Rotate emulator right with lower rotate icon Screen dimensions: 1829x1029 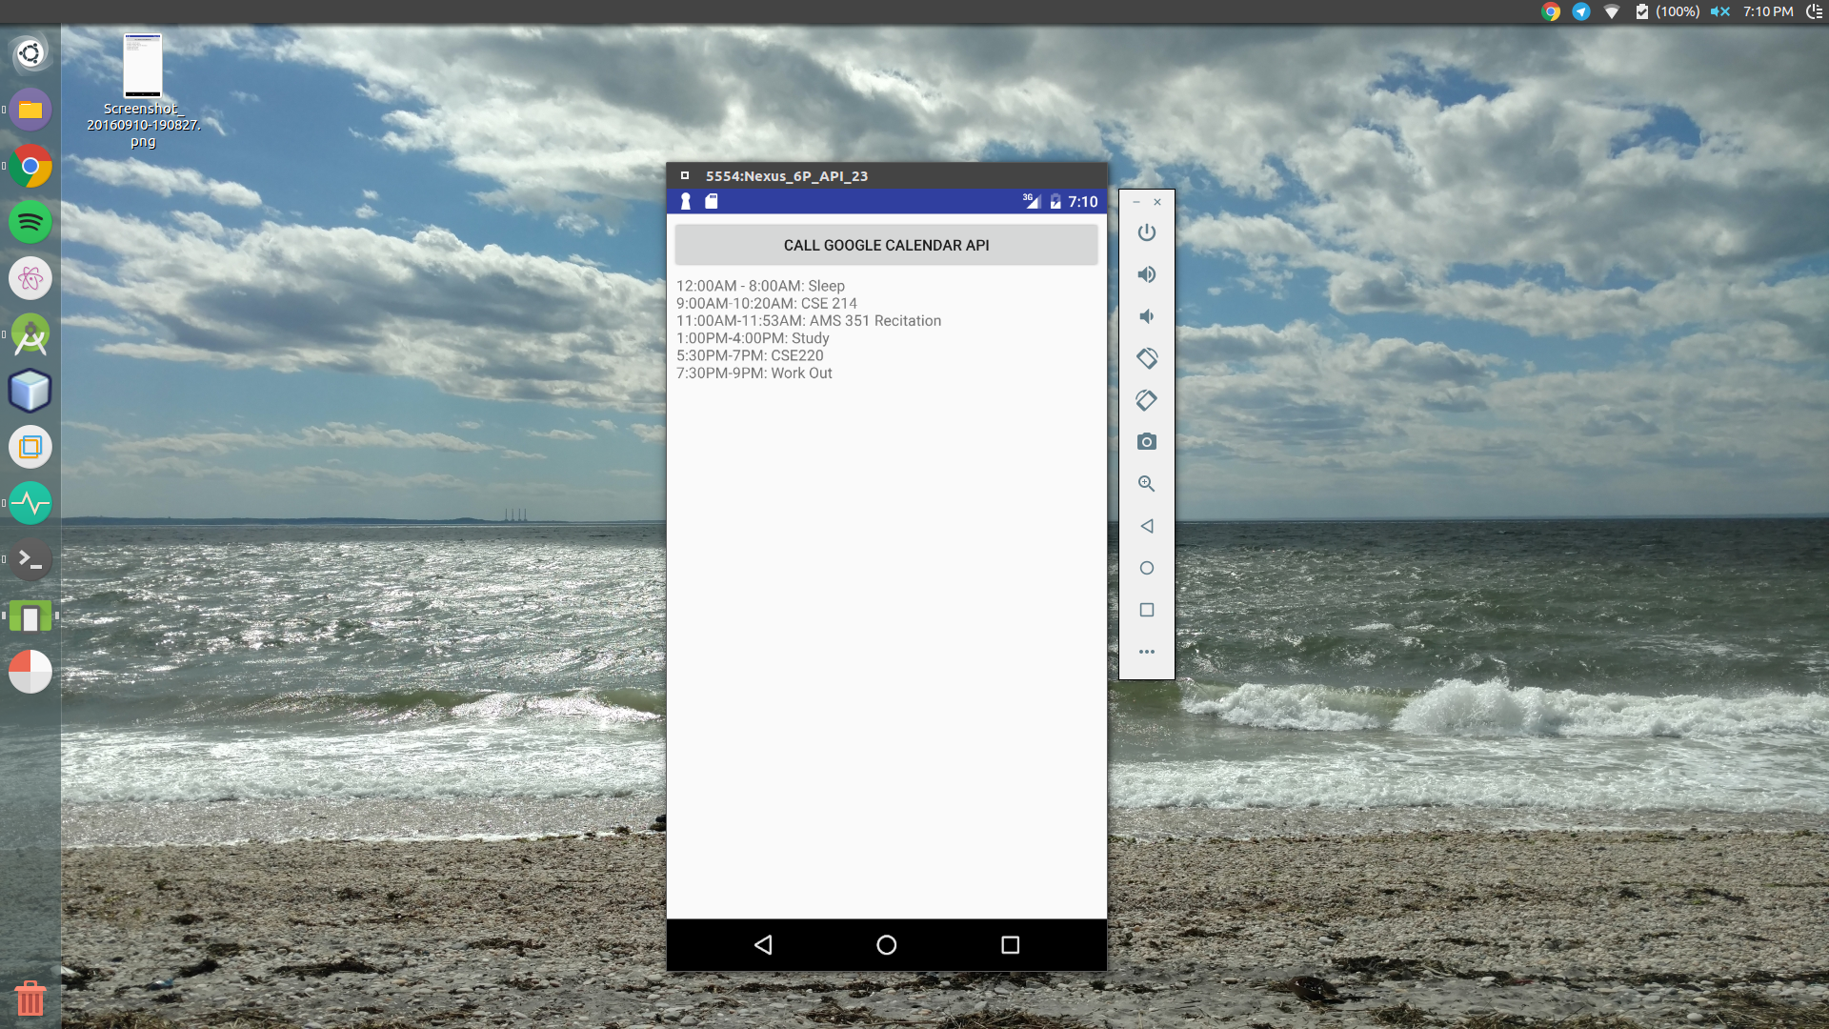point(1146,400)
